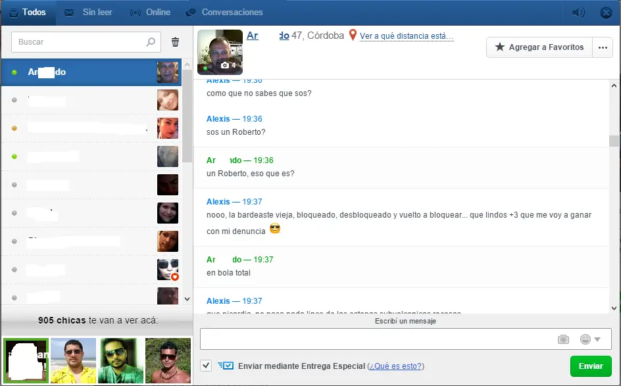Viewport: 621px width, 386px height.
Task: Click the 'Escribí un mensaje' text box
Action: (x=376, y=339)
